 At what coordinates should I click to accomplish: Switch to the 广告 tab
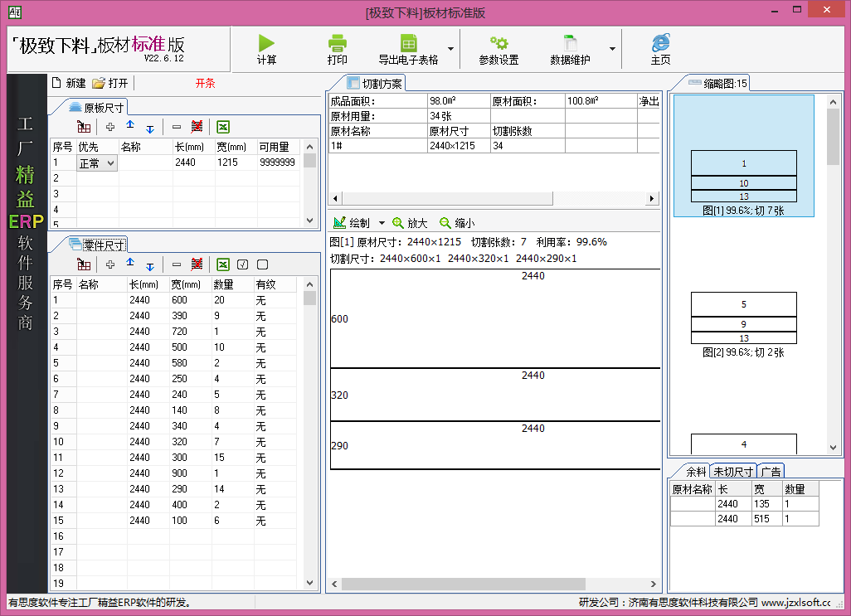(771, 472)
